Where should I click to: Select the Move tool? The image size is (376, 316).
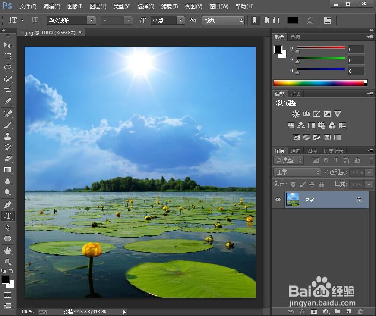[8, 45]
